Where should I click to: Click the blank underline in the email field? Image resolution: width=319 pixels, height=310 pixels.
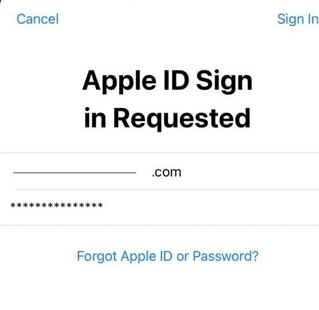tap(74, 173)
